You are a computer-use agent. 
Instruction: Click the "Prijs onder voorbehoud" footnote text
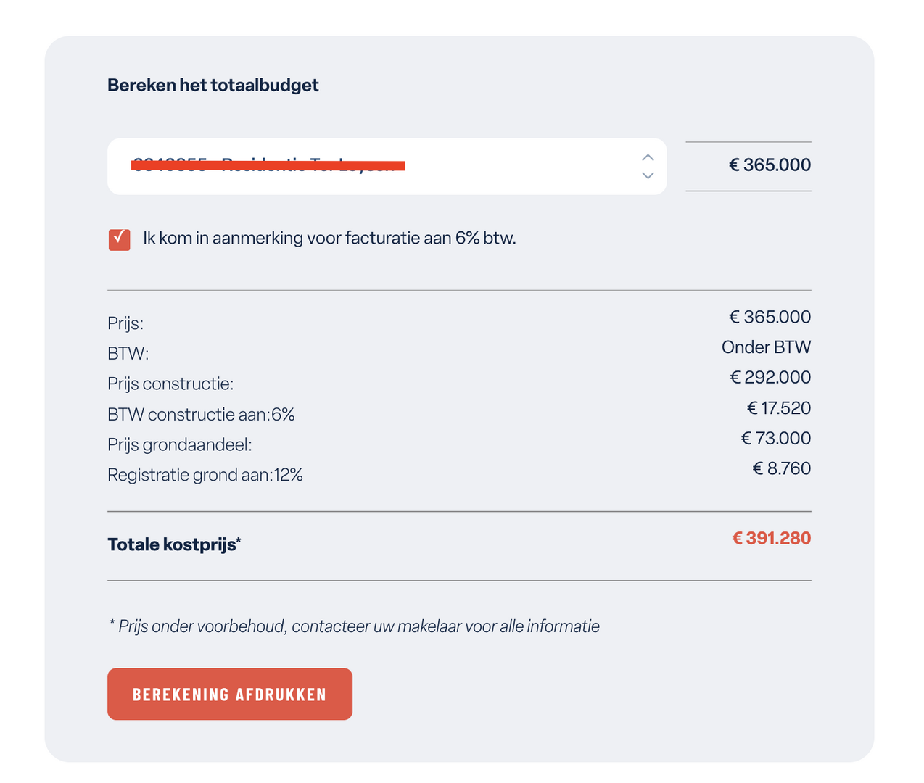click(354, 626)
